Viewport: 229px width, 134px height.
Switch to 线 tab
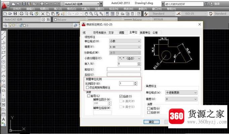(84, 33)
